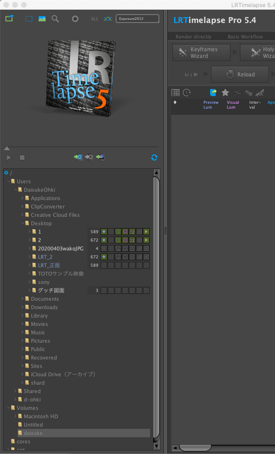Select the sony folder
Screen dimensions: 275x454
click(x=44, y=282)
